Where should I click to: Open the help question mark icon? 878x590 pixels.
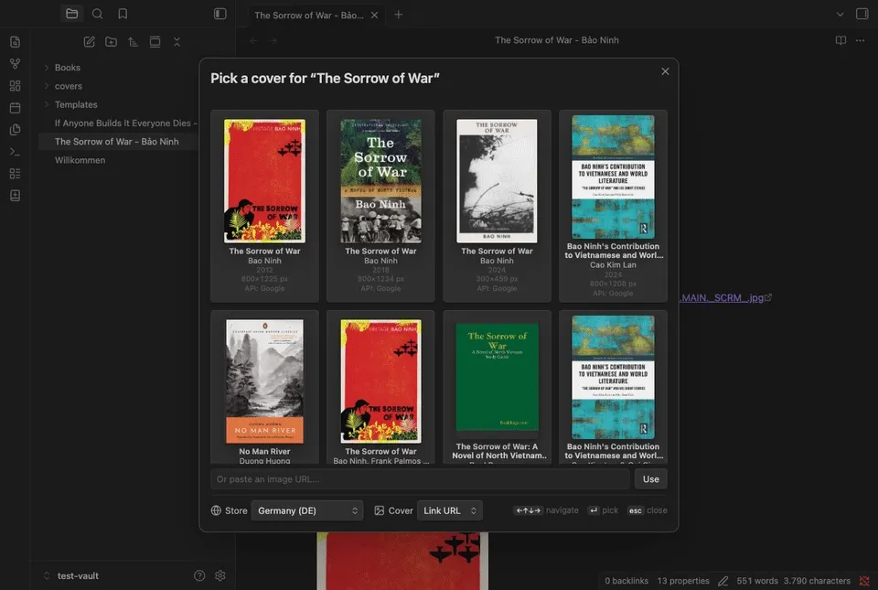pos(199,575)
